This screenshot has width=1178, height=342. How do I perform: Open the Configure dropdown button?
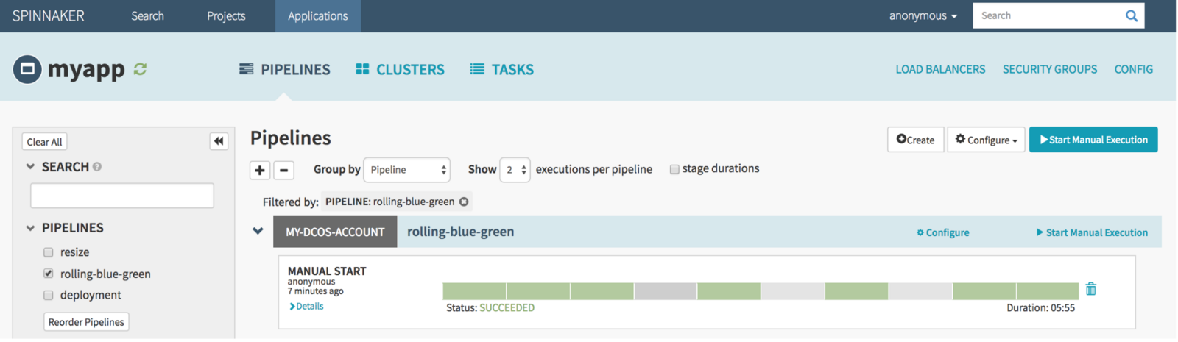point(986,140)
